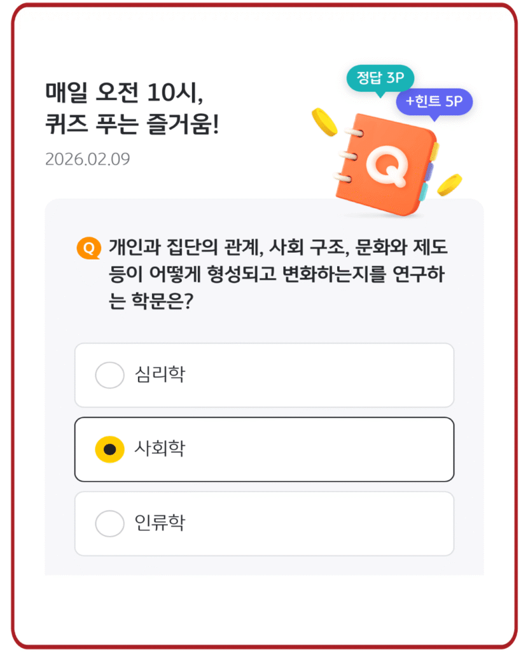Click the gold coin right of the notebook
Screen dimensions: 521x652
[450, 183]
